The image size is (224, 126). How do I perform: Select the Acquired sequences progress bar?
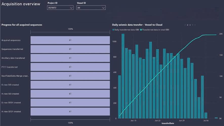coord(70,40)
